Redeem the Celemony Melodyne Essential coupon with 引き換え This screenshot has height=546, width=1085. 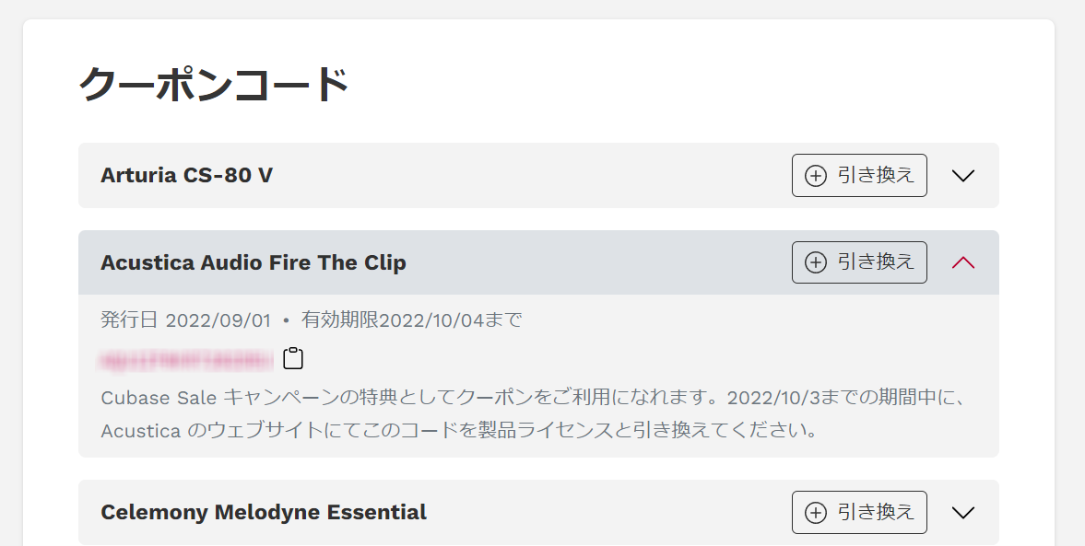859,512
